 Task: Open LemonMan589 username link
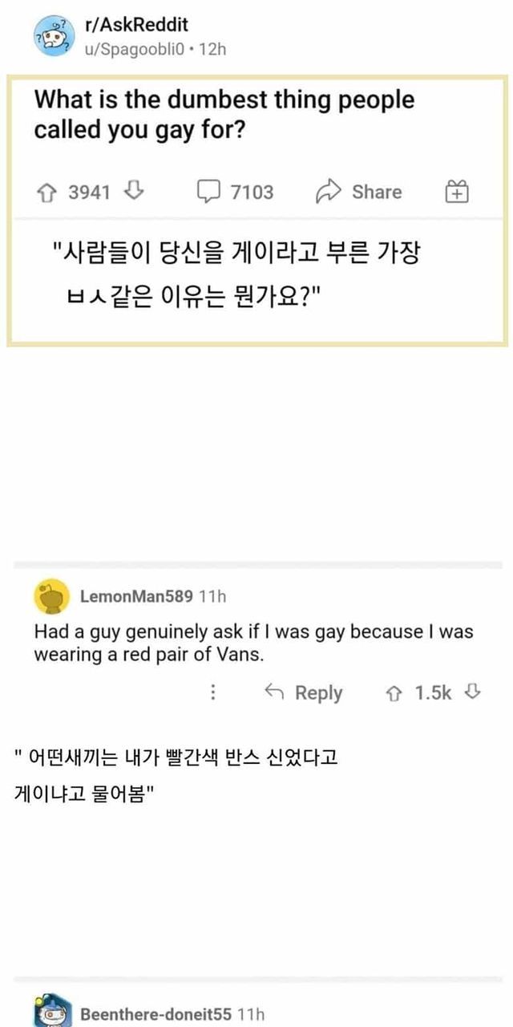(x=136, y=596)
